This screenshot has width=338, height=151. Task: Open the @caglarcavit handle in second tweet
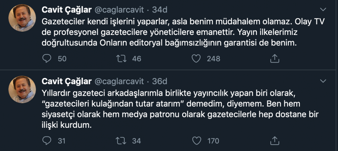pos(119,81)
